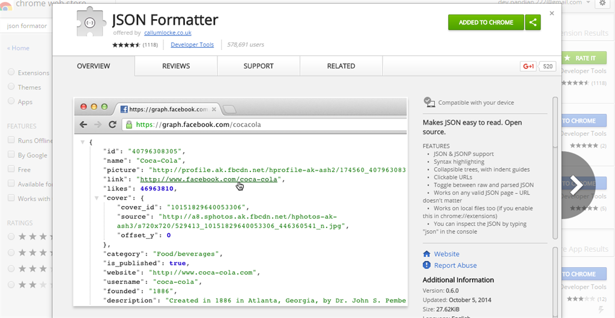This screenshot has height=318, width=615.
Task: Open the callumlocke.co.uk link
Action: (168, 33)
